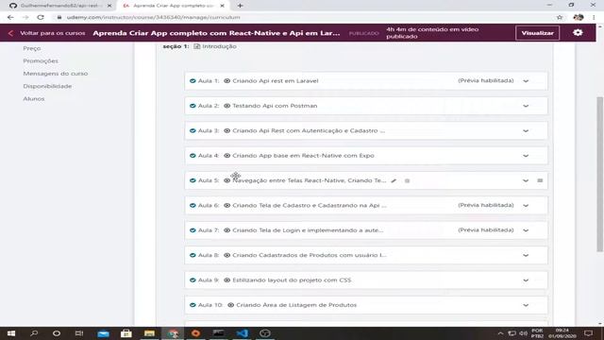Expand Aula 1 Criando Api rest em Laravel
The image size is (604, 340).
coord(526,81)
